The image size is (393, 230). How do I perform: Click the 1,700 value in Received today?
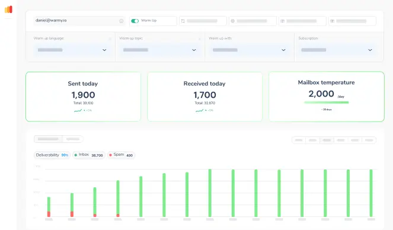coord(205,95)
